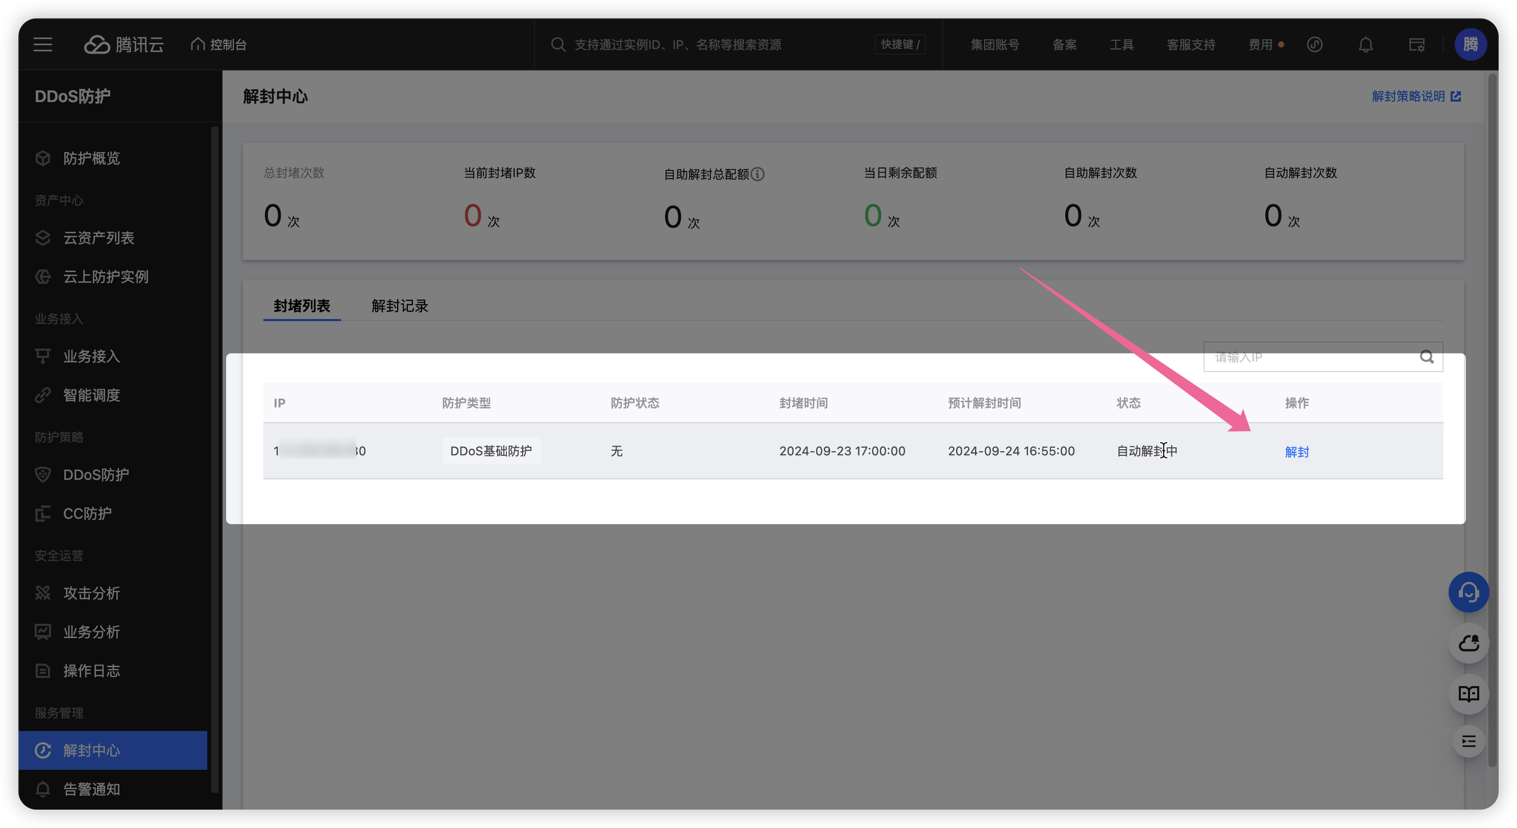Click the 业务分析 chart icon
1517x828 pixels.
43,632
